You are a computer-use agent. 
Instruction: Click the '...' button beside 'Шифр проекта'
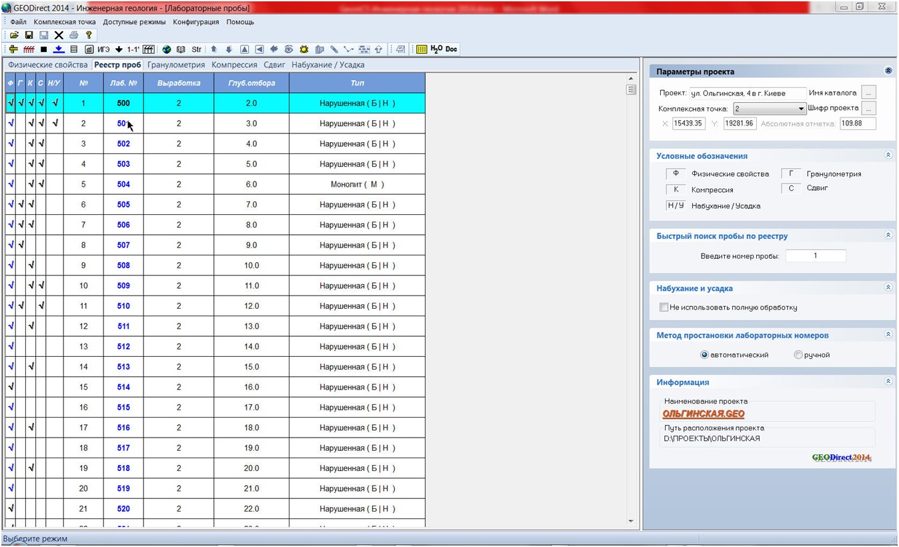click(x=868, y=108)
